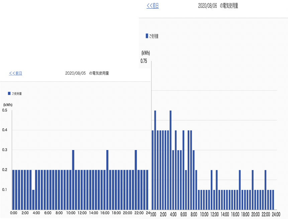Click the 前日 link above the 2020/08/05 chart
Viewport: 288px width, 219px height.
point(15,73)
